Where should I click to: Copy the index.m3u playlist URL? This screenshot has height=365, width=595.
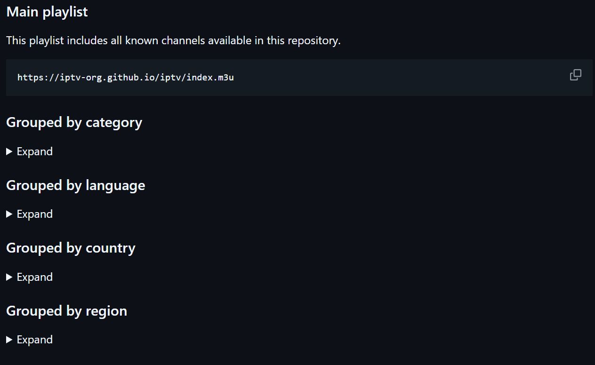click(575, 75)
